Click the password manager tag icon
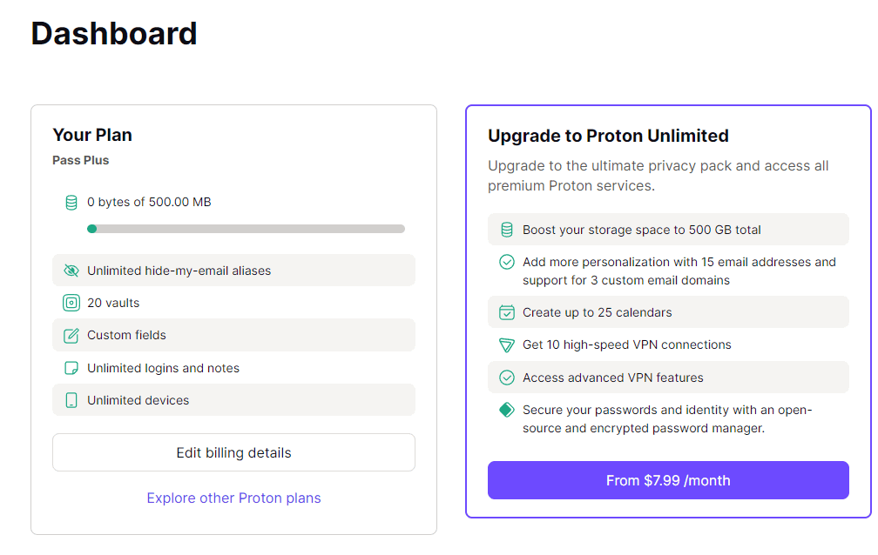The image size is (878, 555). point(506,410)
